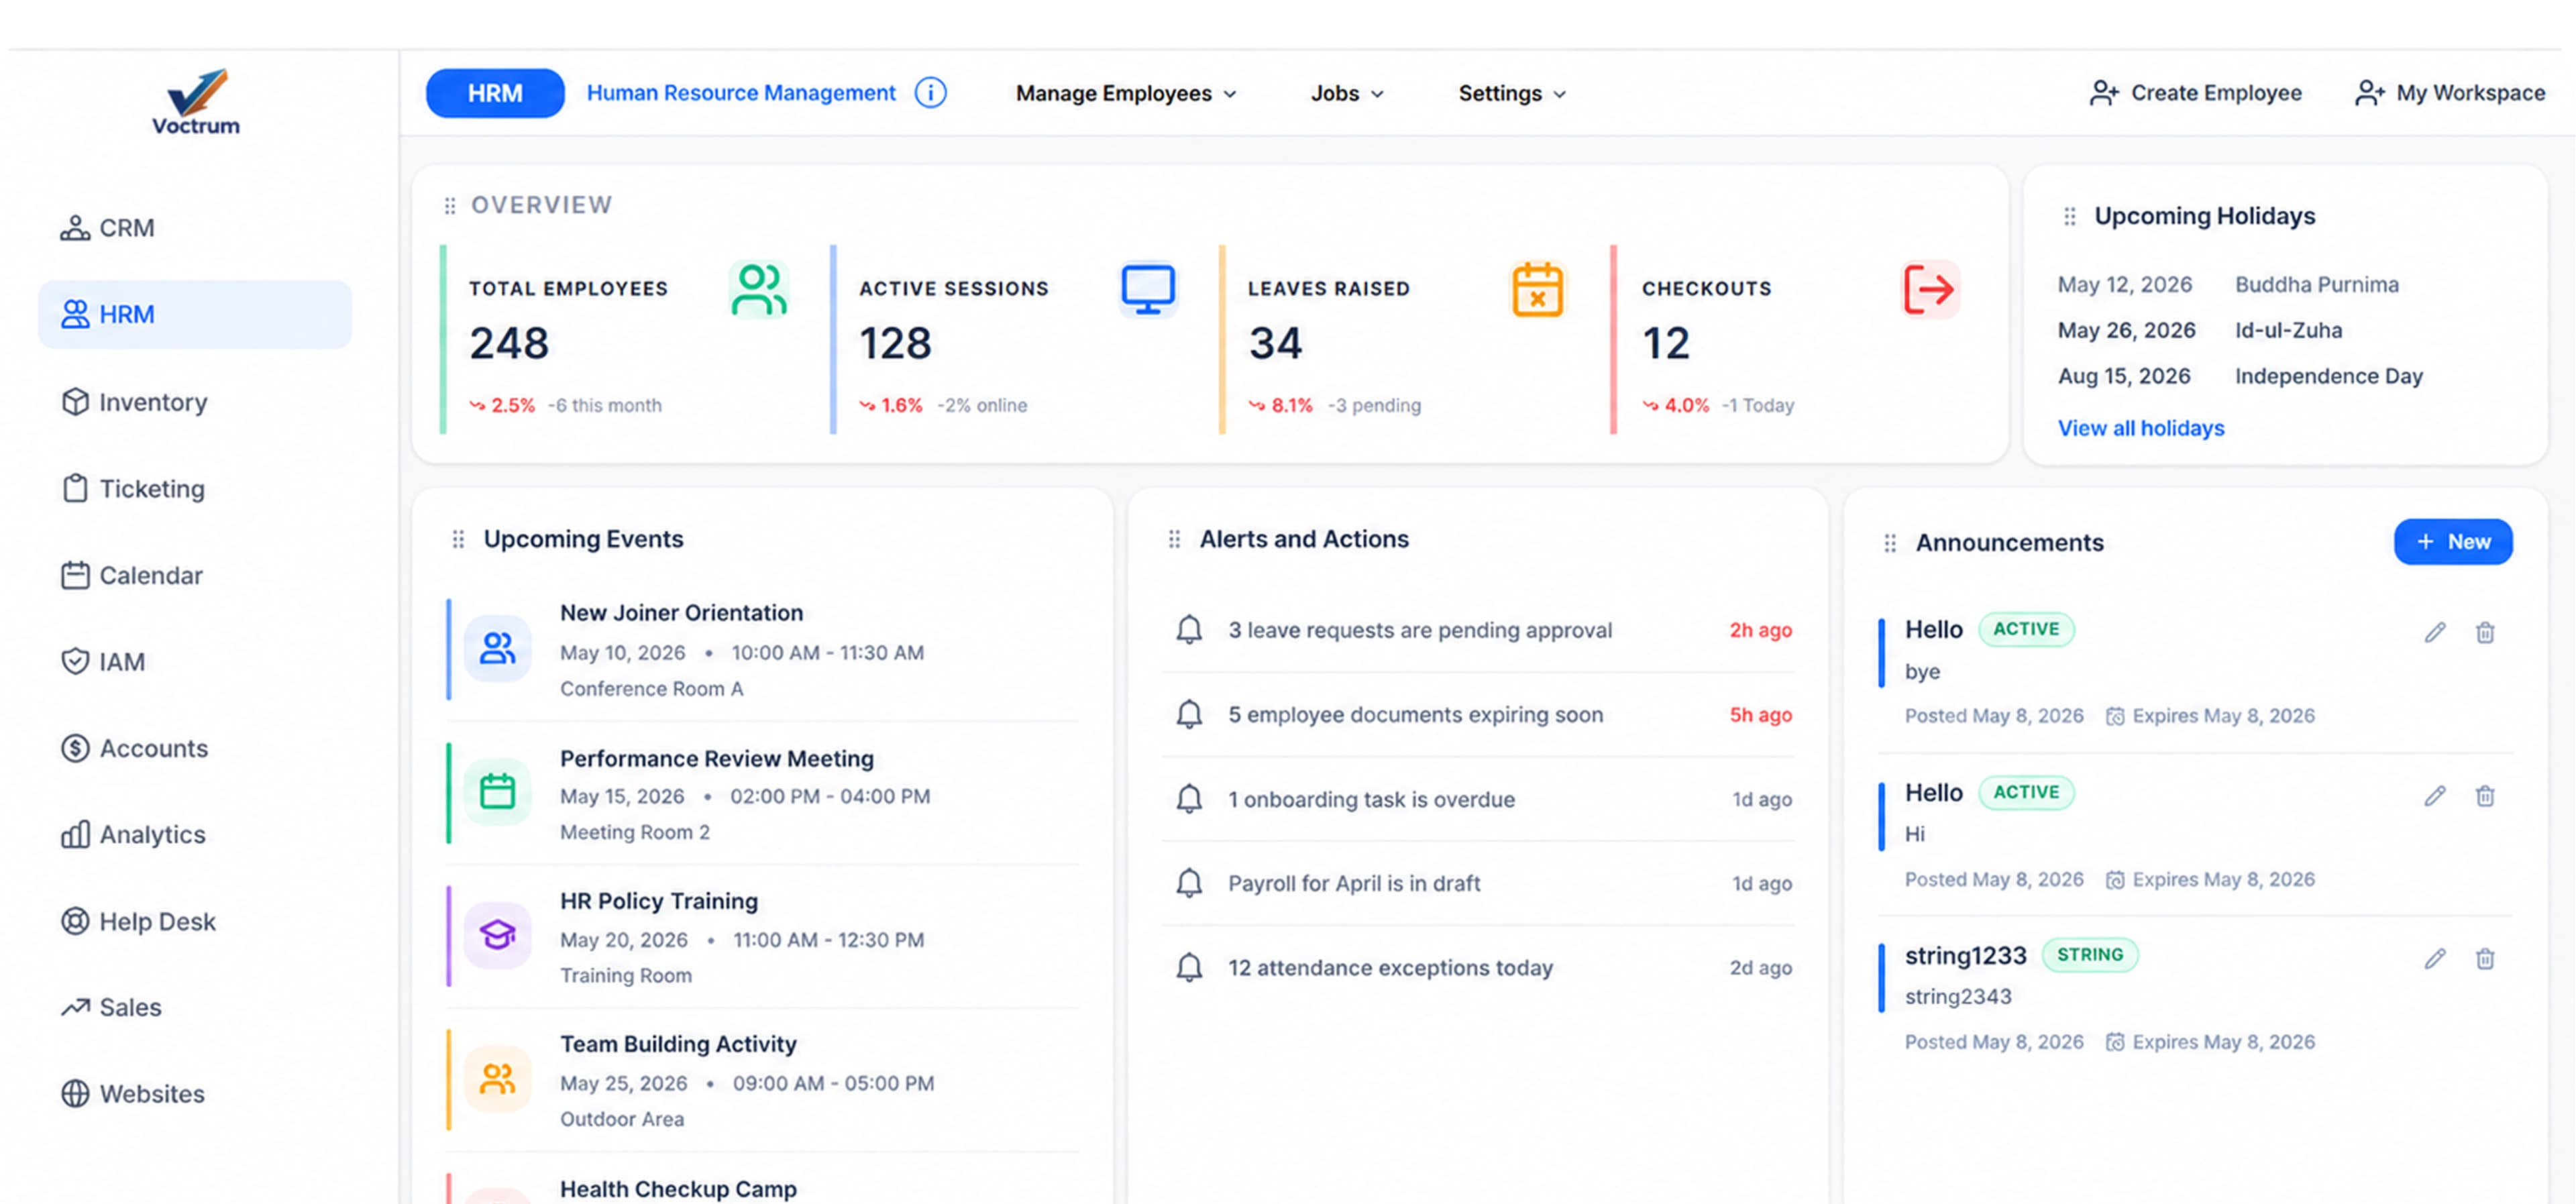The width and height of the screenshot is (2576, 1204).
Task: Click bell icon for onboarding task alert
Action: (x=1189, y=799)
